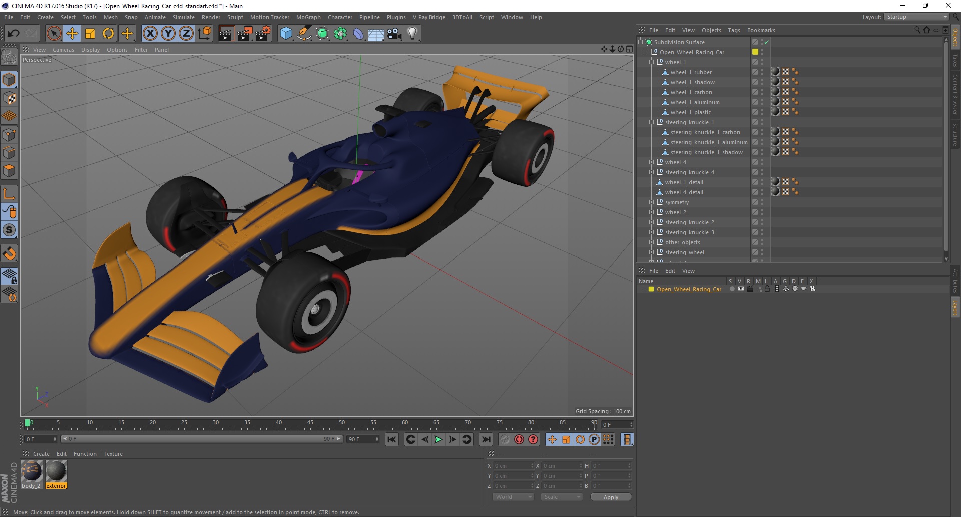
Task: Toggle Open_Wheel_Racing_Car layer view icon
Action: tap(741, 289)
